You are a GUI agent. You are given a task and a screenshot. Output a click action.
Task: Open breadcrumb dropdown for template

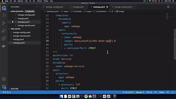(x=76, y=12)
